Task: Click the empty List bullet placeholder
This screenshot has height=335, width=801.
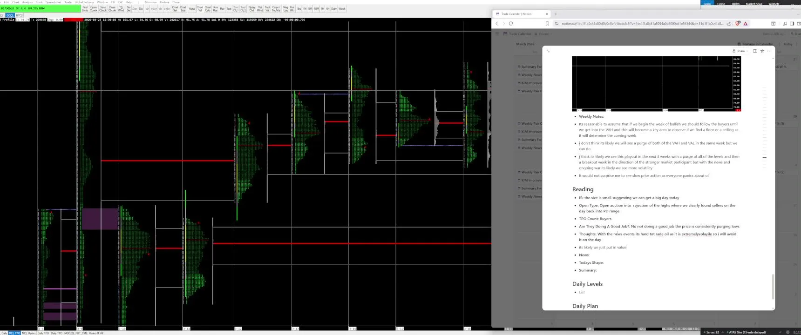Action: (582, 292)
